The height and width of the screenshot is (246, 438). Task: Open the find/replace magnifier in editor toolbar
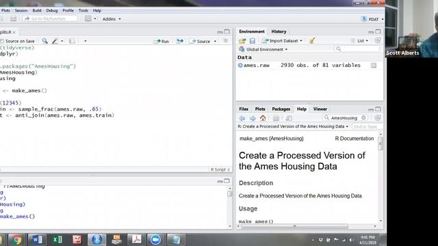[44, 41]
